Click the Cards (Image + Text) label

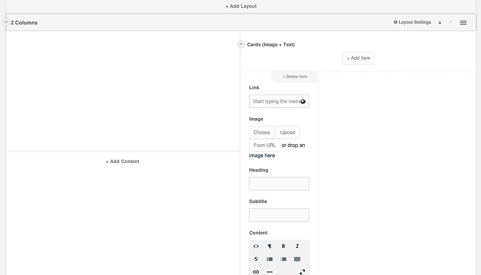point(271,45)
